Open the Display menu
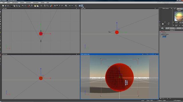Viewport: 183px width, 102px height. (43, 3)
